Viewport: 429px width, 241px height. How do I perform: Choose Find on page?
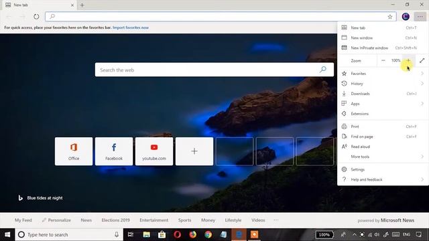(x=383, y=137)
